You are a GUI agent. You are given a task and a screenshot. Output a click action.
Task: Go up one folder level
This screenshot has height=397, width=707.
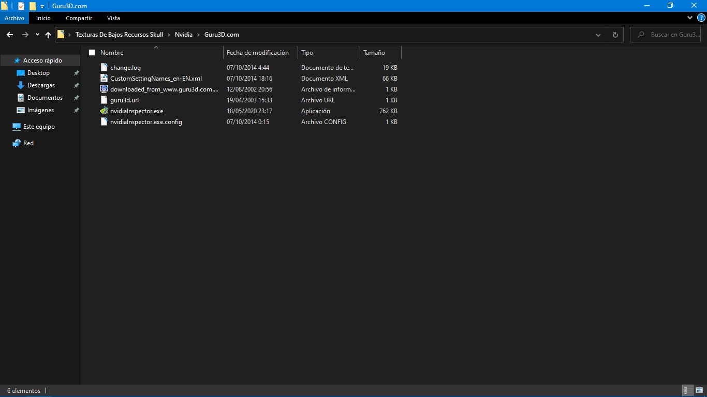(x=48, y=35)
